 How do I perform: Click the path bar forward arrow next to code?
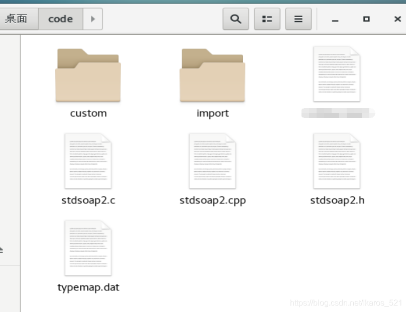[x=92, y=19]
